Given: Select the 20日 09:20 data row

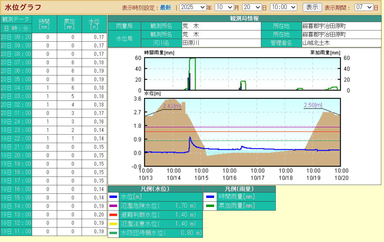Looking at the screenshot, I should [16, 37].
